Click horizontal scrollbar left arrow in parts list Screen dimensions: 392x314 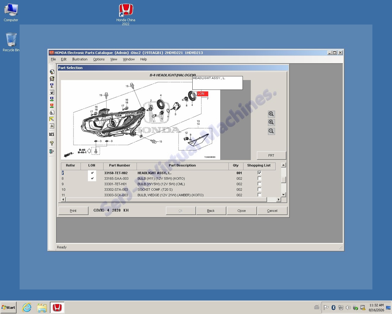(x=63, y=200)
